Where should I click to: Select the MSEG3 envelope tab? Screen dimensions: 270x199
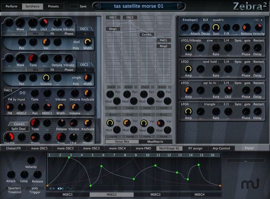click(156, 195)
